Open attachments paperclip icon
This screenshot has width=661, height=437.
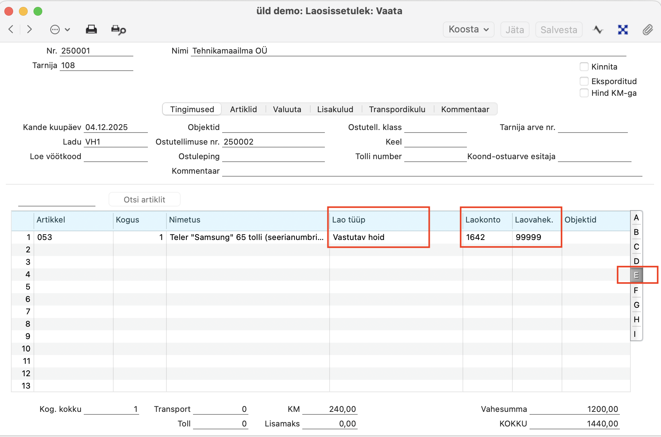tap(648, 29)
